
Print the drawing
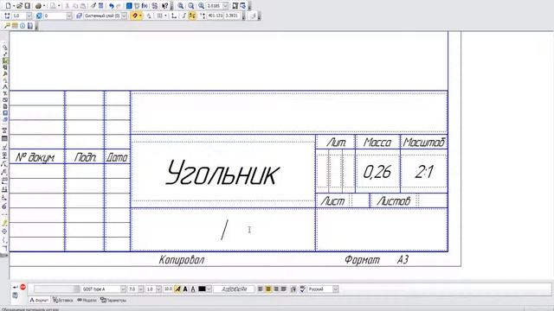click(x=38, y=6)
